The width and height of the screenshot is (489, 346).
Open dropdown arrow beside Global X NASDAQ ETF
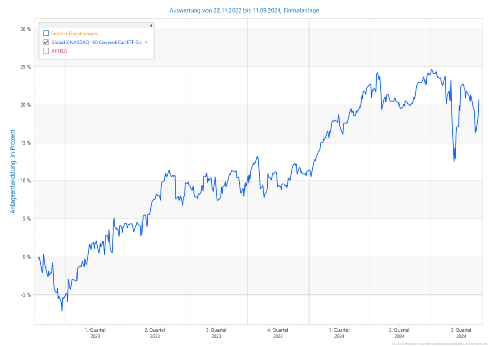point(146,42)
